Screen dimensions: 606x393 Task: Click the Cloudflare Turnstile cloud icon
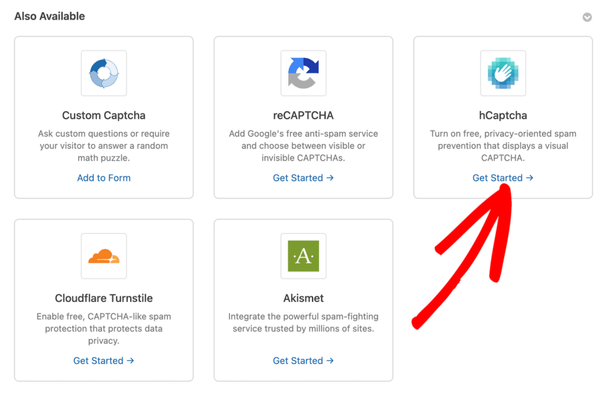point(104,256)
